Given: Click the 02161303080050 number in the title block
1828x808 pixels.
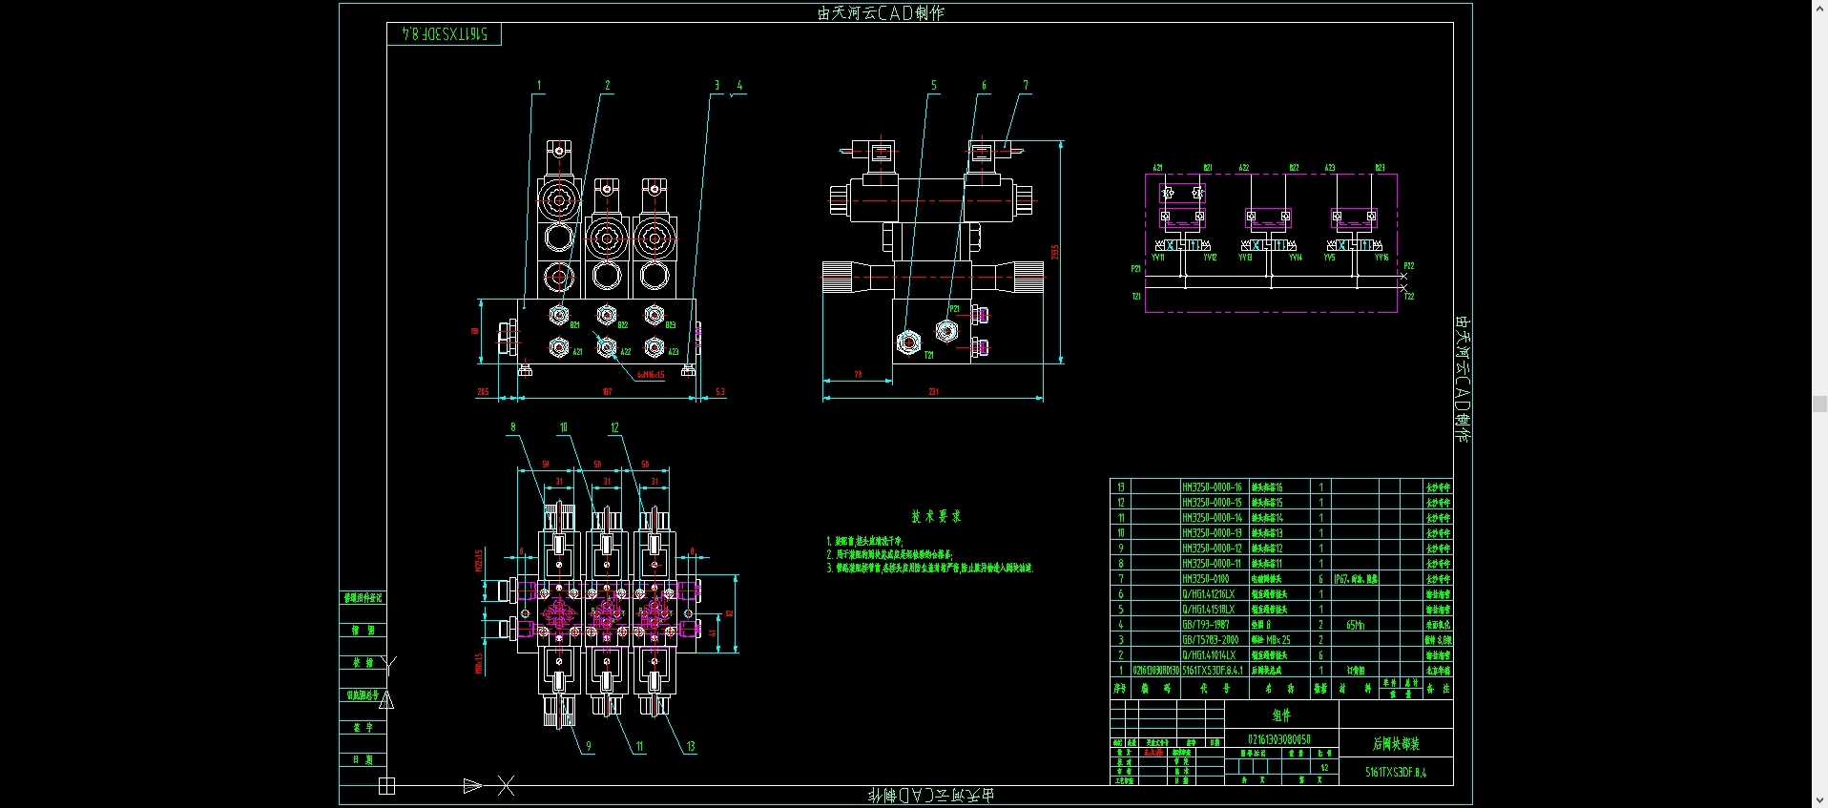Looking at the screenshot, I should coord(1279,739).
